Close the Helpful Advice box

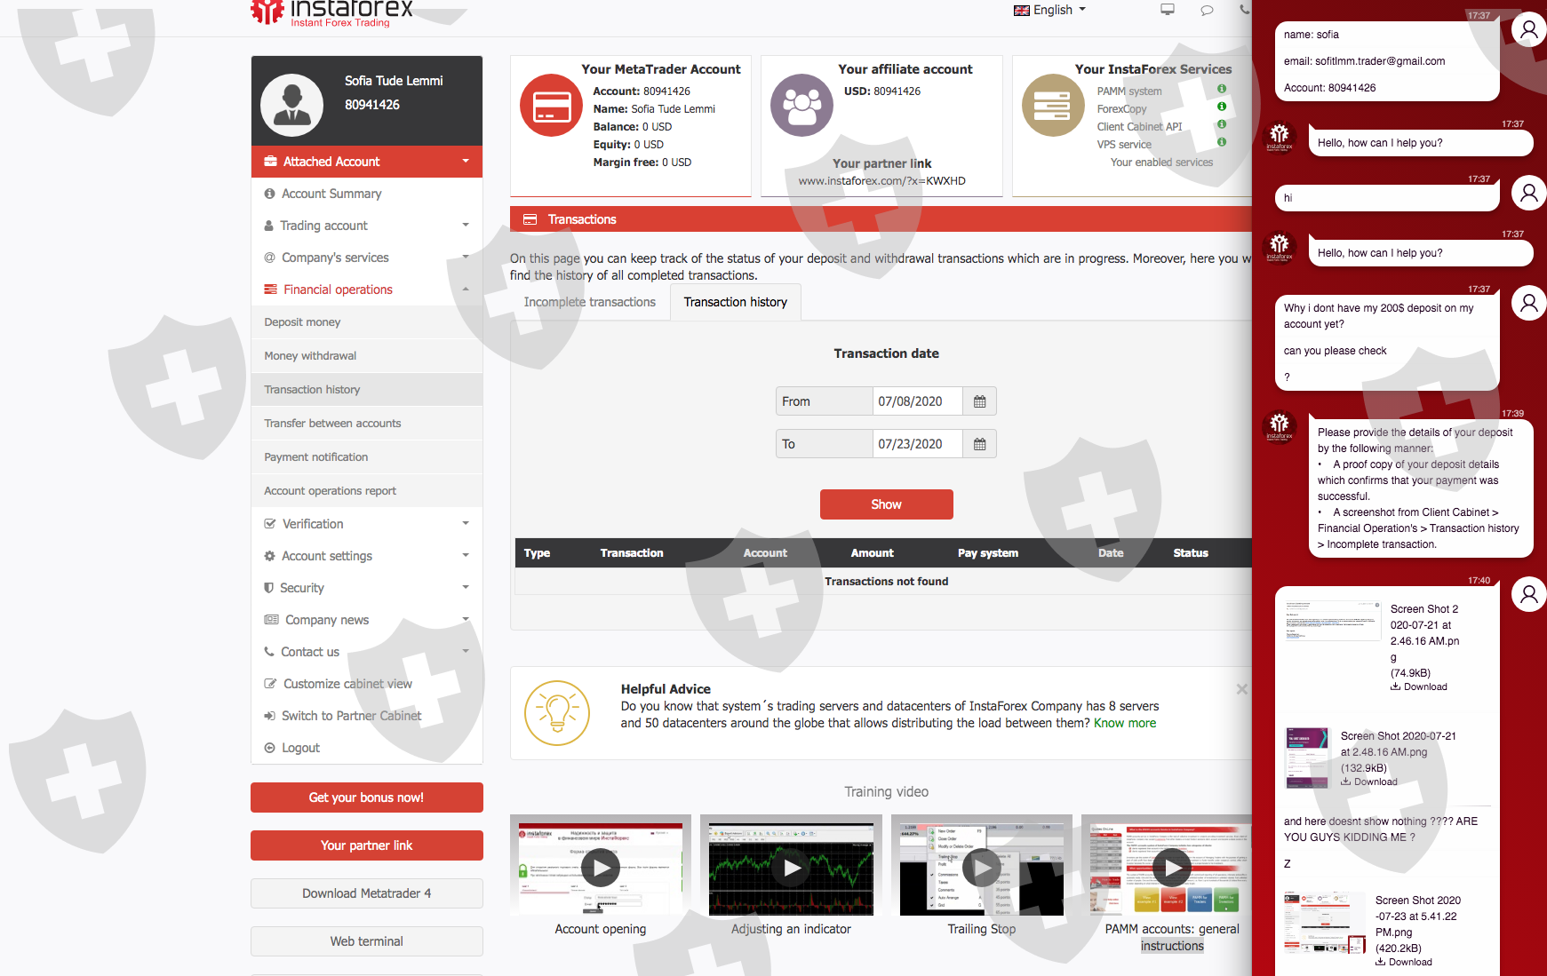[1241, 689]
